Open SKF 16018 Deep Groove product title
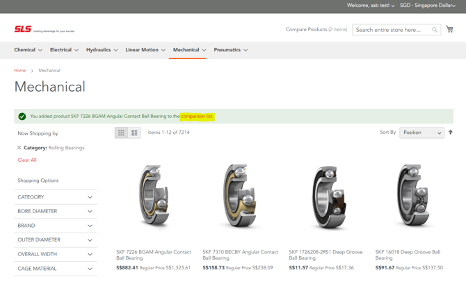Image resolution: width=466 pixels, height=286 pixels. tap(408, 255)
